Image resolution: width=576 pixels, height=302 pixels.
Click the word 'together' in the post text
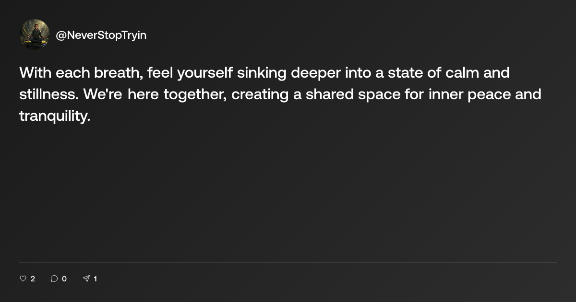pyautogui.click(x=193, y=94)
